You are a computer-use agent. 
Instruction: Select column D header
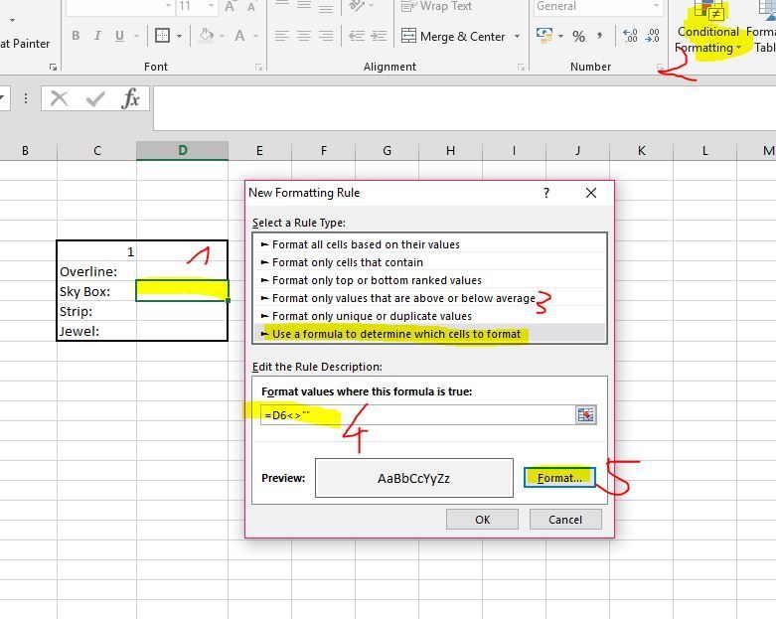(182, 150)
